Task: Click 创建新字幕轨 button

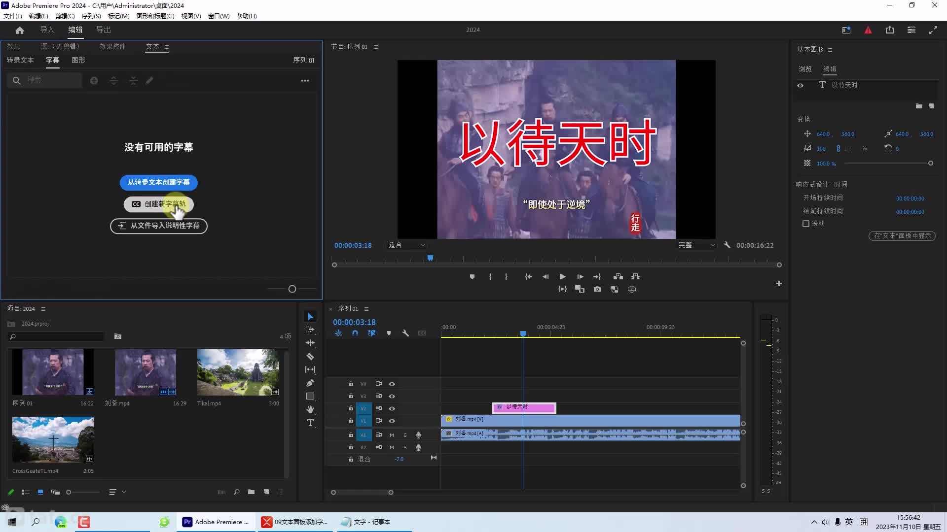Action: (x=158, y=204)
